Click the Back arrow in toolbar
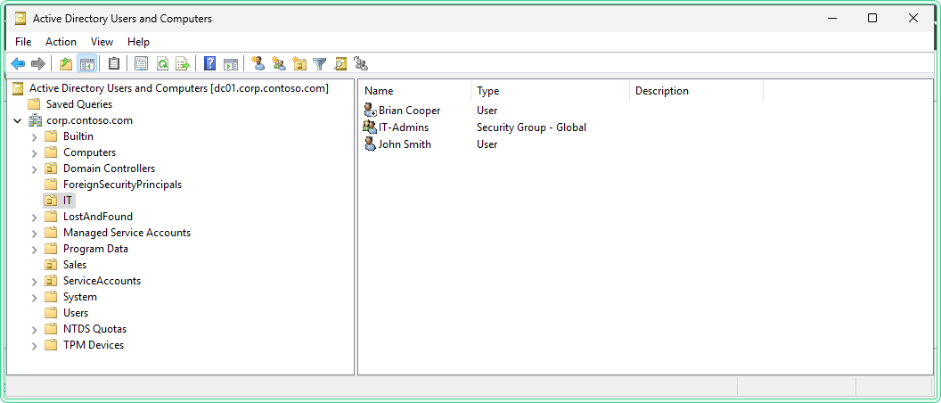 click(x=18, y=63)
